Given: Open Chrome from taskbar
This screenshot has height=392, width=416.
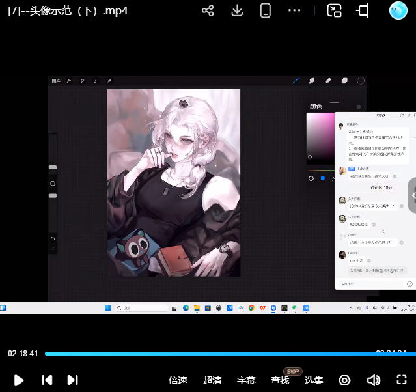Looking at the screenshot, I should (x=251, y=308).
